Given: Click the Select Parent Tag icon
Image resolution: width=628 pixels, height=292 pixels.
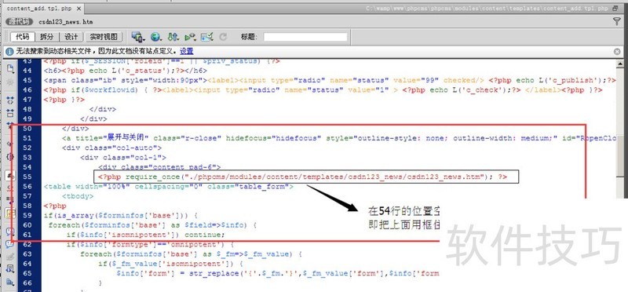Looking at the screenshot, I should tap(10, 144).
